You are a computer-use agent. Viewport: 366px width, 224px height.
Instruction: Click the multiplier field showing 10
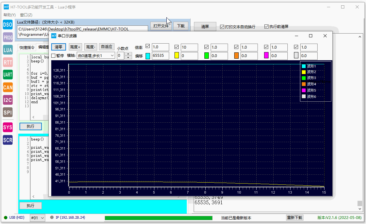point(189,47)
